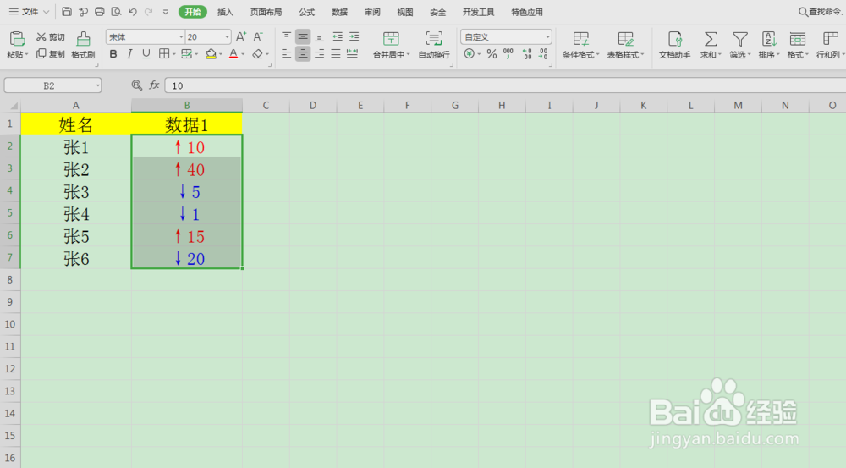The height and width of the screenshot is (468, 846).
Task: Open the 文件 menu
Action: [x=29, y=11]
